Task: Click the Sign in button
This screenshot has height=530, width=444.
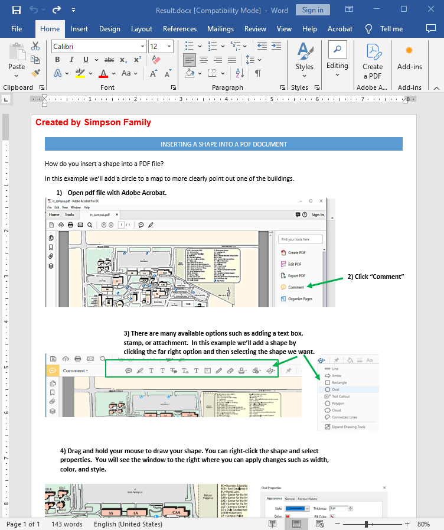Action: (x=312, y=10)
